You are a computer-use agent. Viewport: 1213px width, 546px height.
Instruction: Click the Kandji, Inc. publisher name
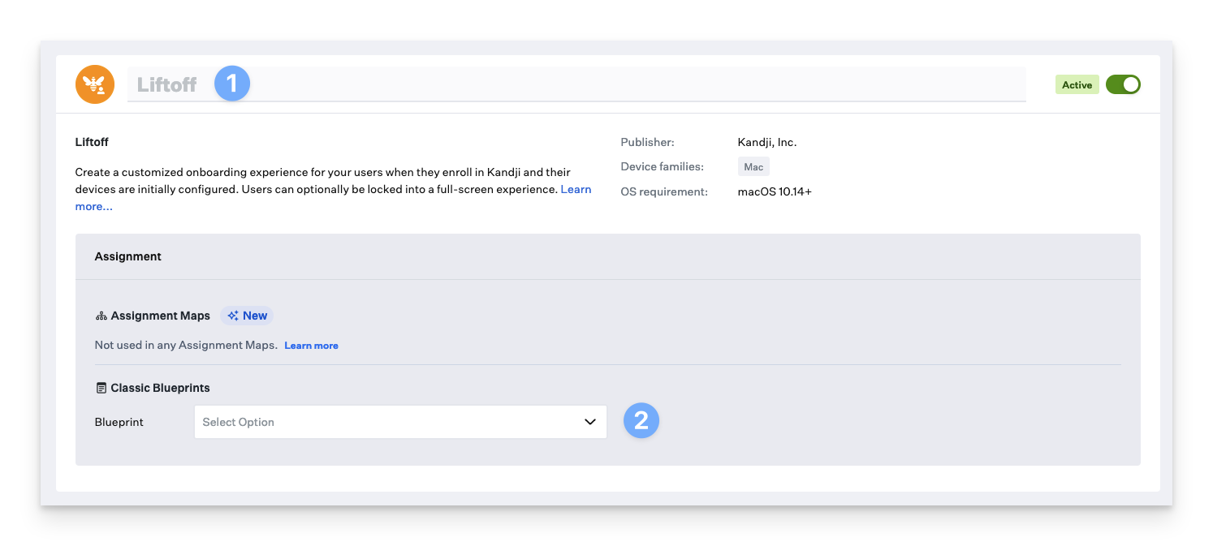coord(766,142)
